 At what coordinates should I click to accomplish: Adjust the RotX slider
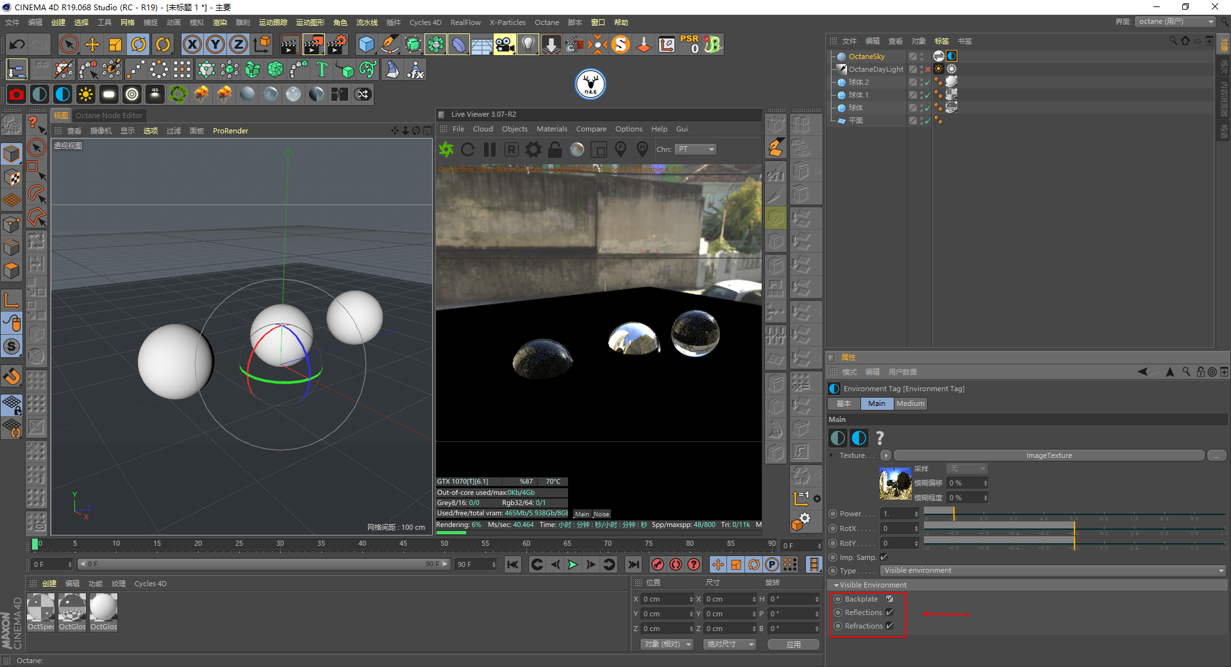tap(1075, 528)
